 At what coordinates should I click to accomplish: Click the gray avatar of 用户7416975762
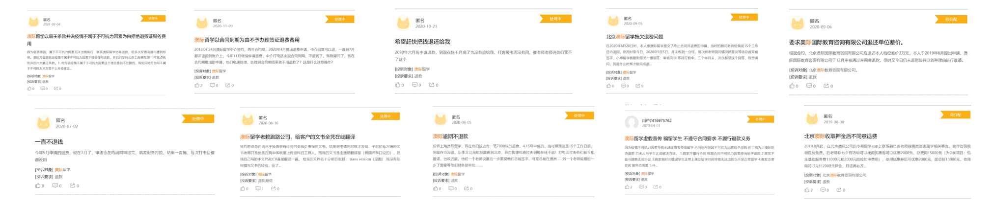(631, 122)
